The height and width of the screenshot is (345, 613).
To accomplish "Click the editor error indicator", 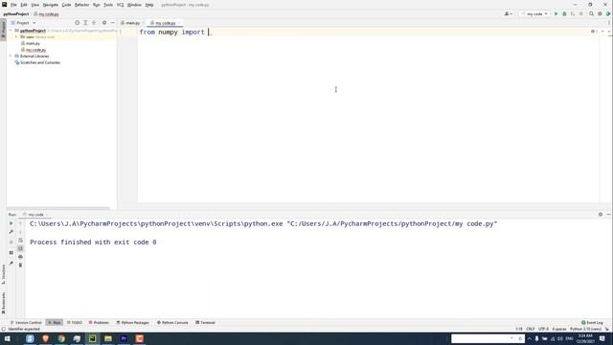I will 594,32.
